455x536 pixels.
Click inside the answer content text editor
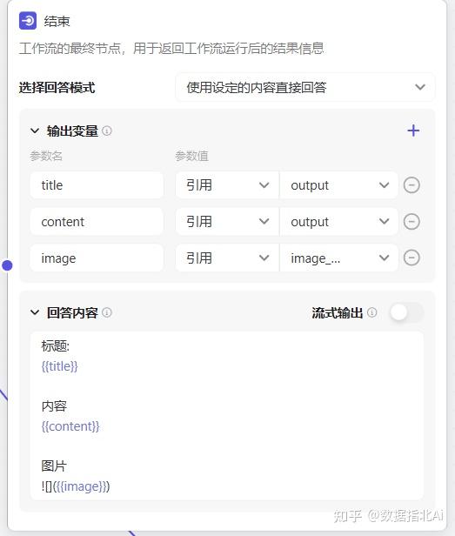point(227,416)
